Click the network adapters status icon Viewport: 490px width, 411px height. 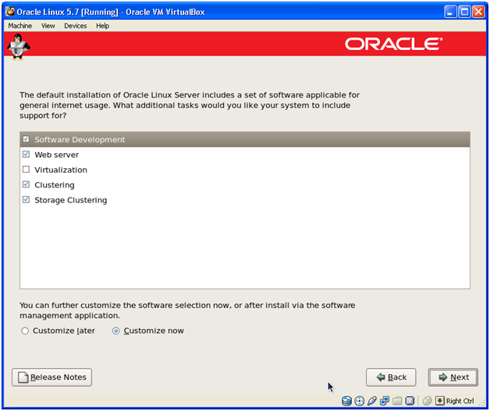tap(385, 401)
